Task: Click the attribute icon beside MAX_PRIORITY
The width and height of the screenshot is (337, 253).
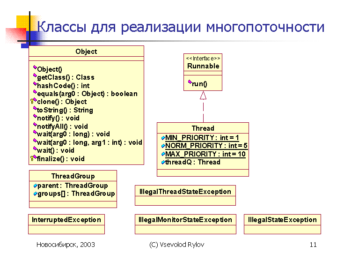Action: coord(163,154)
